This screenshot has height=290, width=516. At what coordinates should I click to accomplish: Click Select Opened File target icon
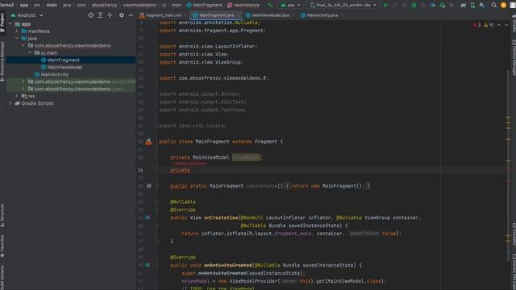pyautogui.click(x=91, y=15)
